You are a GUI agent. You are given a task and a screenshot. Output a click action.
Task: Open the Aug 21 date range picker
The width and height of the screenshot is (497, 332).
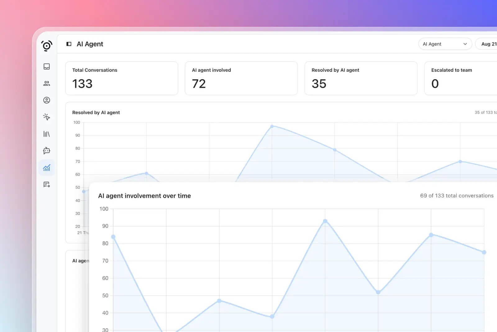[x=486, y=44]
